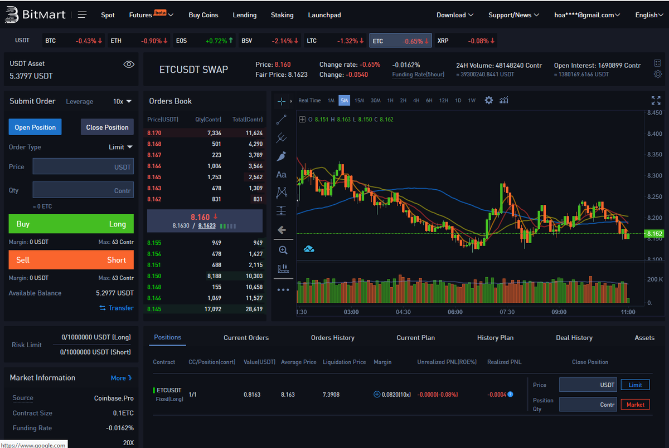The width and height of the screenshot is (669, 448).
Task: Select the ruler measure tool
Action: [x=283, y=269]
